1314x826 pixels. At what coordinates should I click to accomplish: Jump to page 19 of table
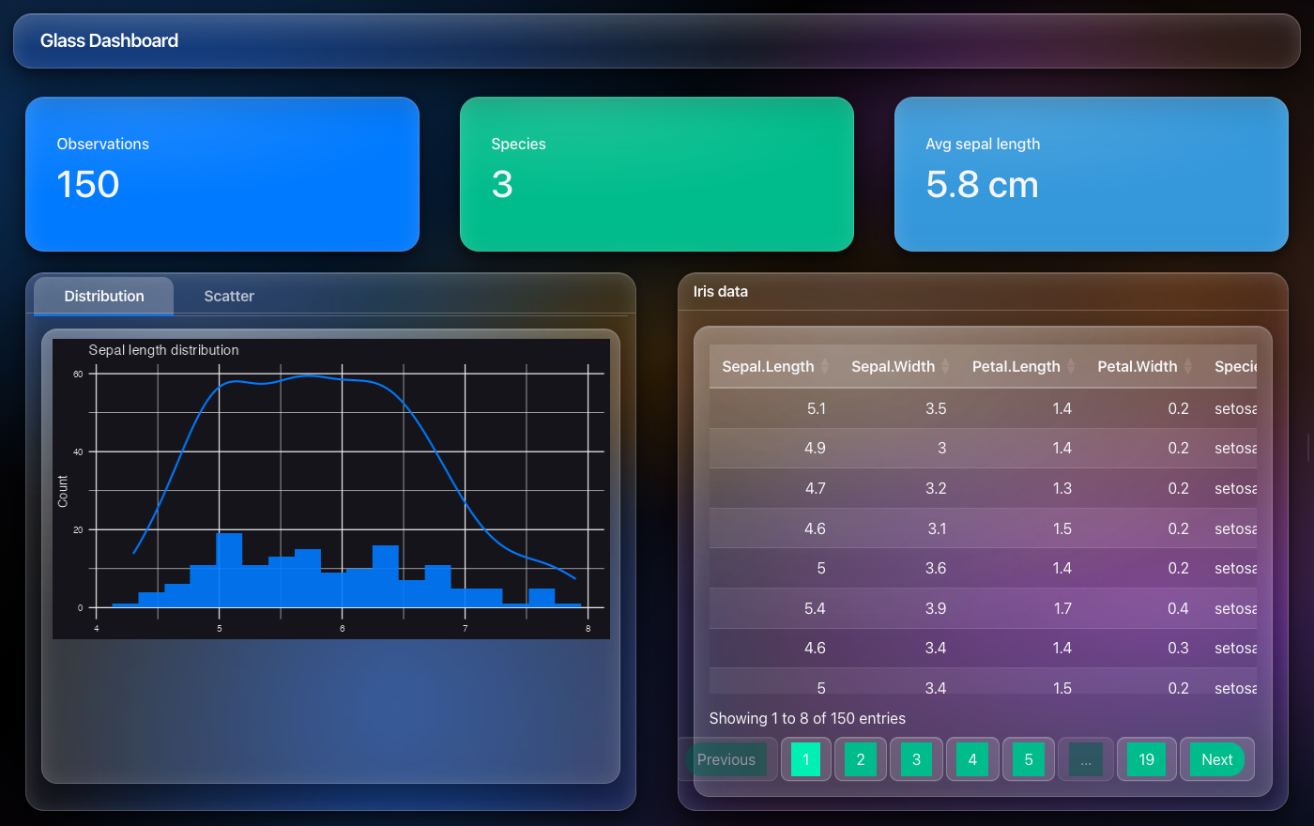pyautogui.click(x=1147, y=759)
